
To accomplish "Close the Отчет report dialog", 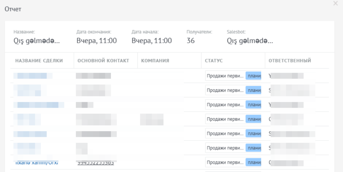I will point(335,3).
